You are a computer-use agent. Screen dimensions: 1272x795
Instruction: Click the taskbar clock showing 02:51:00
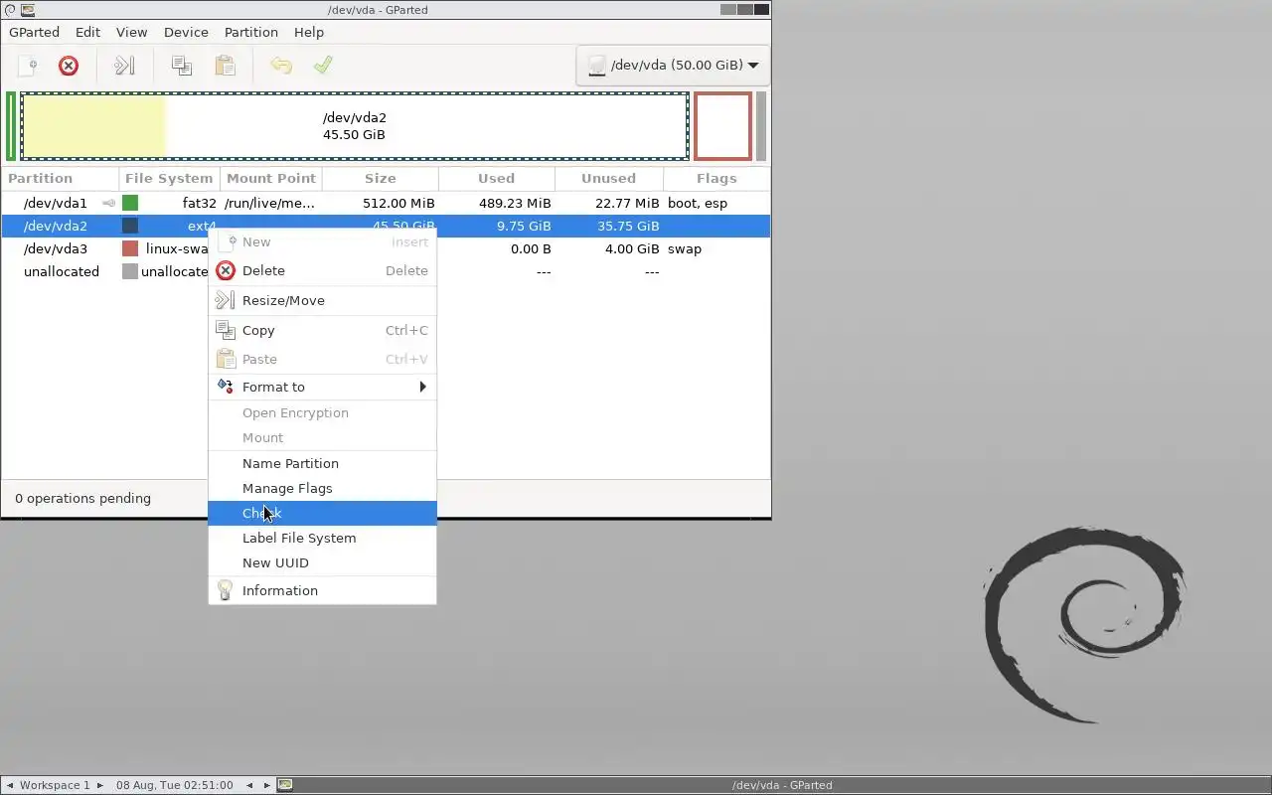[174, 785]
